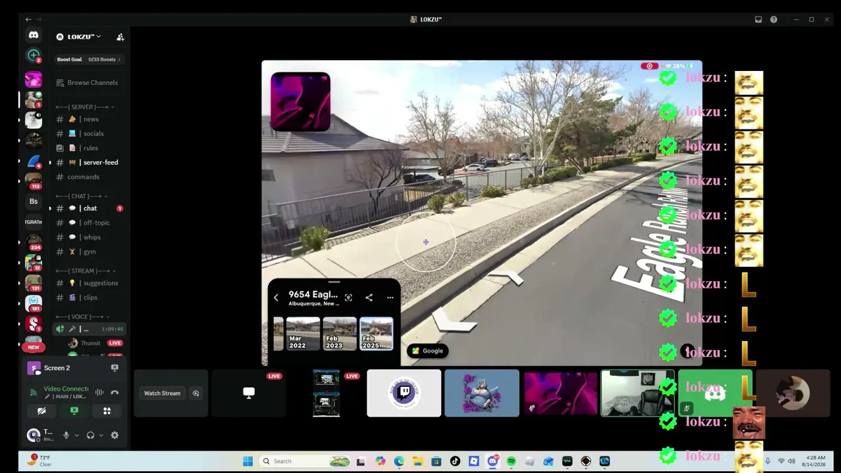Click the red NEW mentions pill
This screenshot has height=473, width=841.
point(34,347)
